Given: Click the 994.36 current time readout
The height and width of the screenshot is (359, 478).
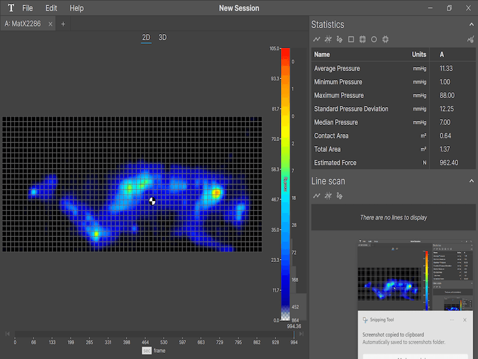Looking at the screenshot, I should coord(294,326).
